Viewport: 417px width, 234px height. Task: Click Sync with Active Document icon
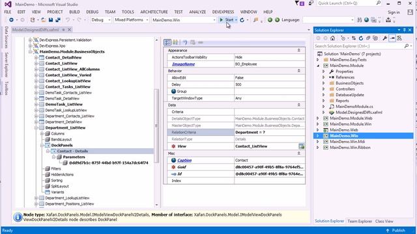coord(354,38)
